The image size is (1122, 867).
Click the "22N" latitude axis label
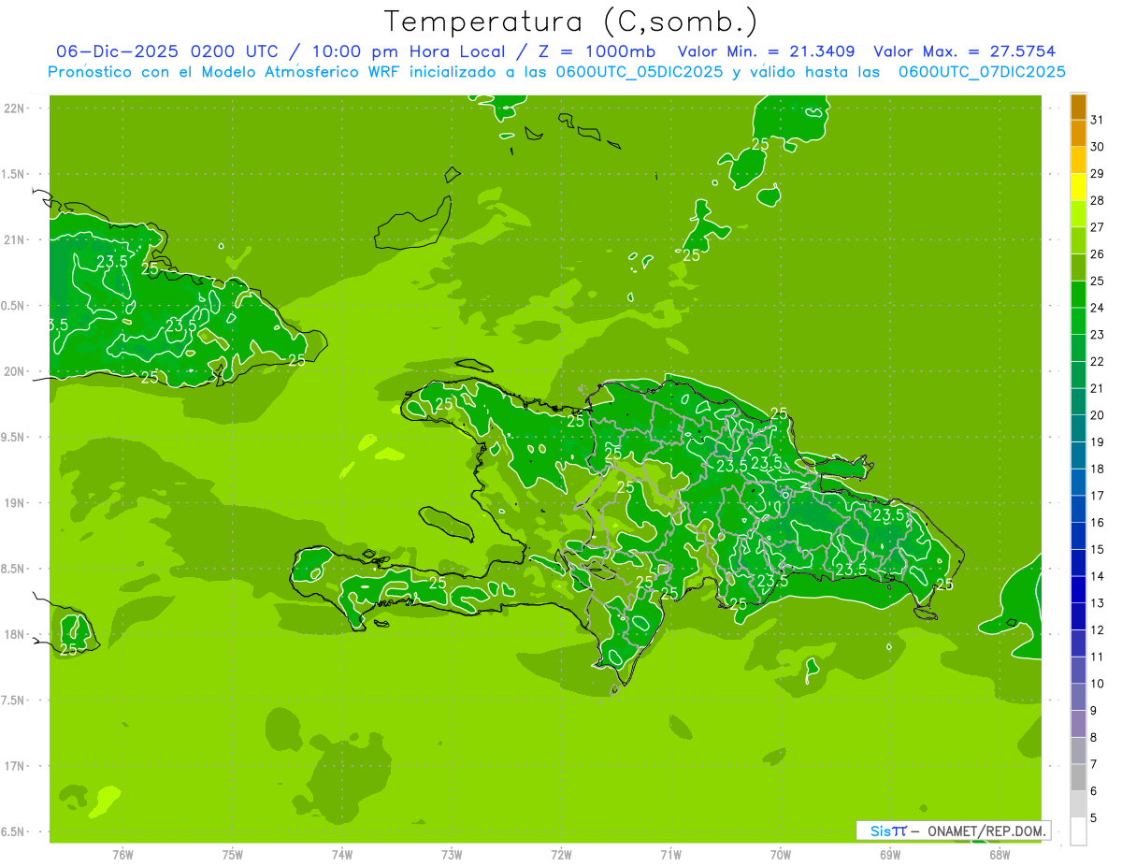(15, 108)
